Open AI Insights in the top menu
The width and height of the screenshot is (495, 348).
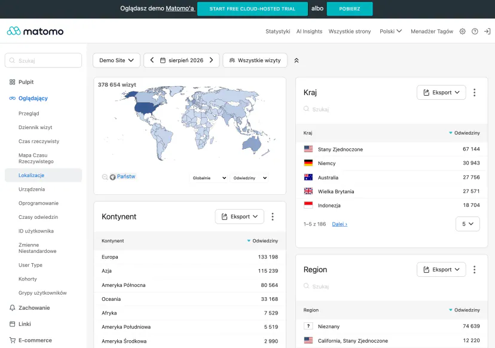[x=310, y=31]
